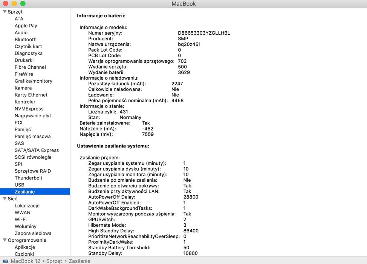
Task: Open the Audio hardware section
Action: coord(21,32)
